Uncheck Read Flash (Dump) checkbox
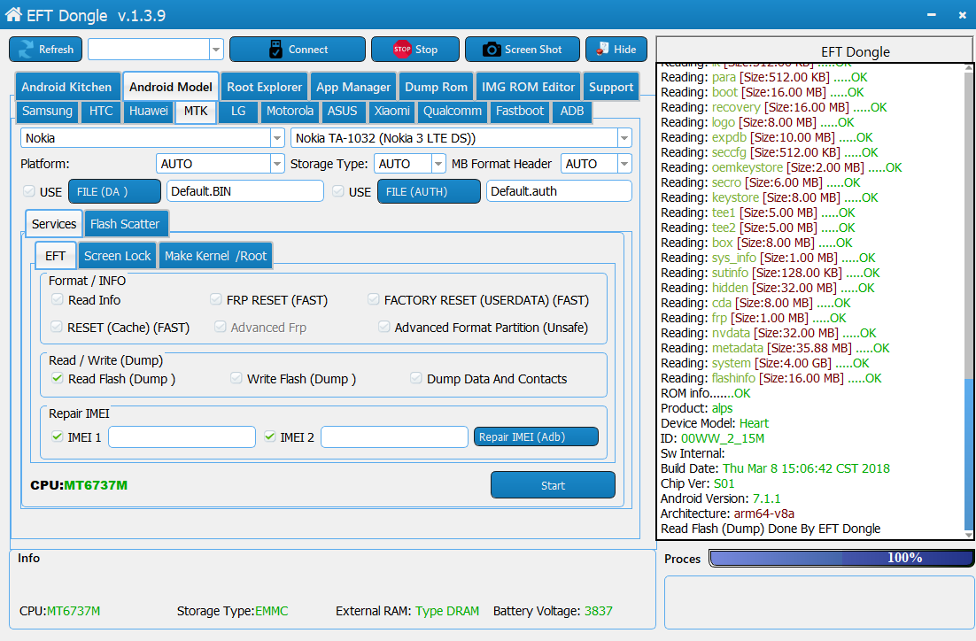This screenshot has width=976, height=641. point(58,378)
